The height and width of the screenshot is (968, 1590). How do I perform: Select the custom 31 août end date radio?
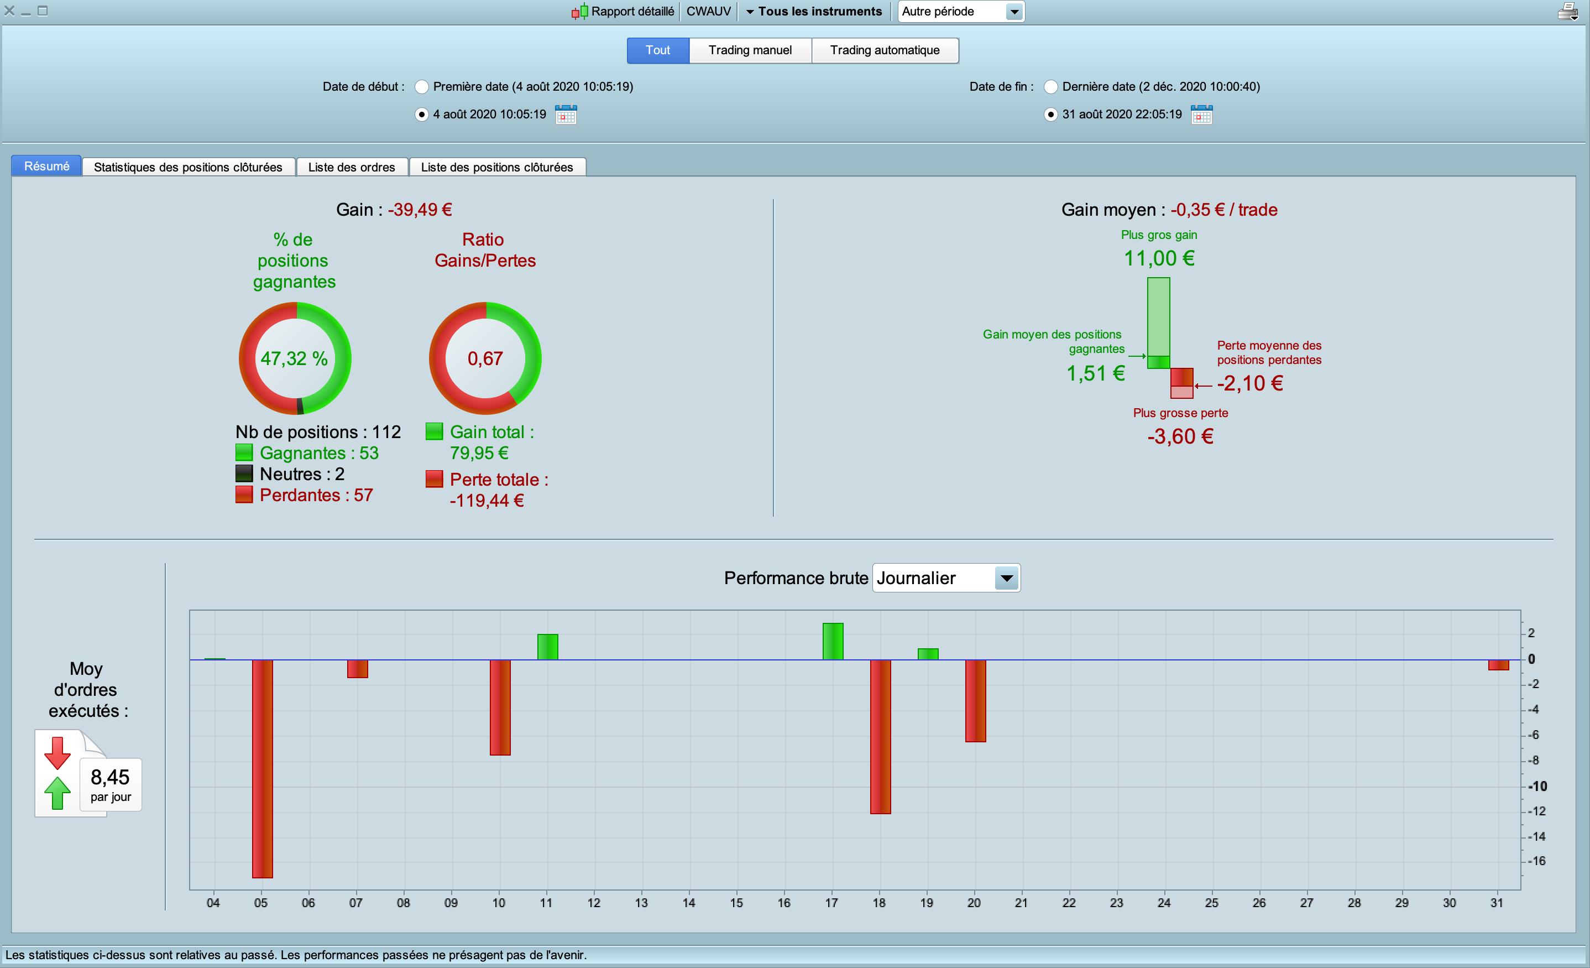coord(1050,115)
